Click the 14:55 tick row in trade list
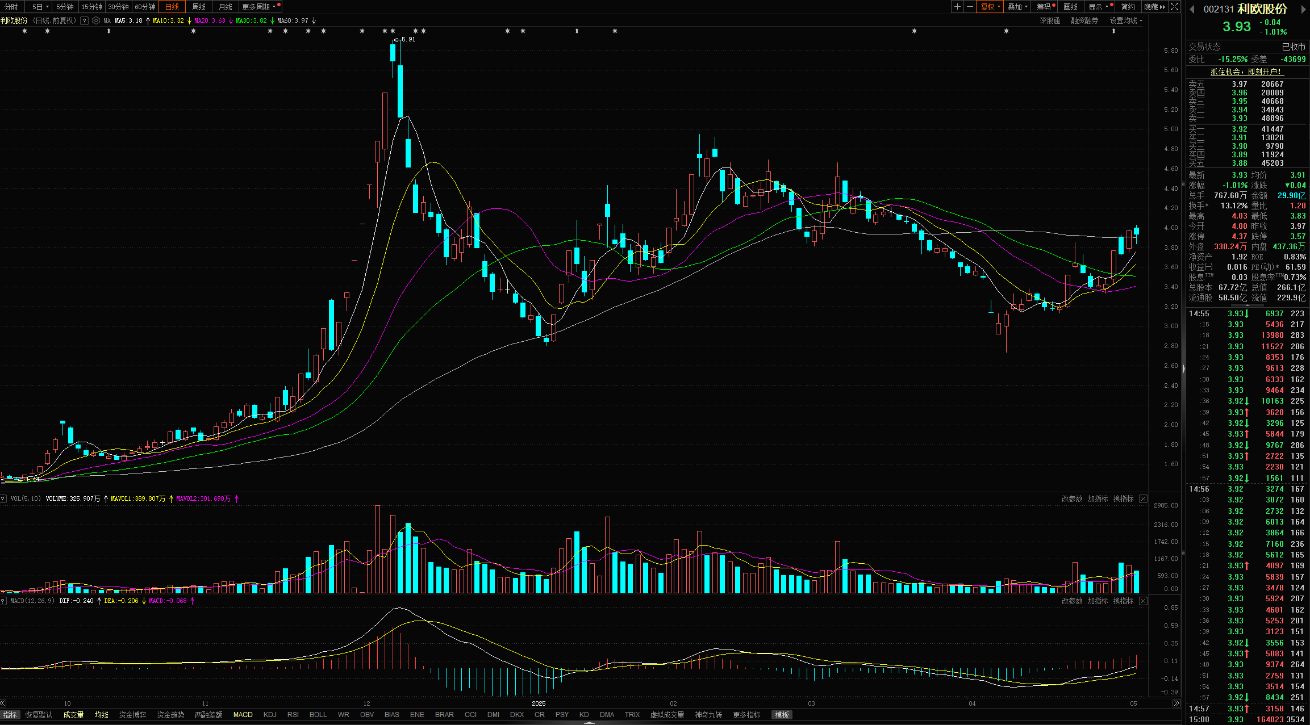 1247,313
